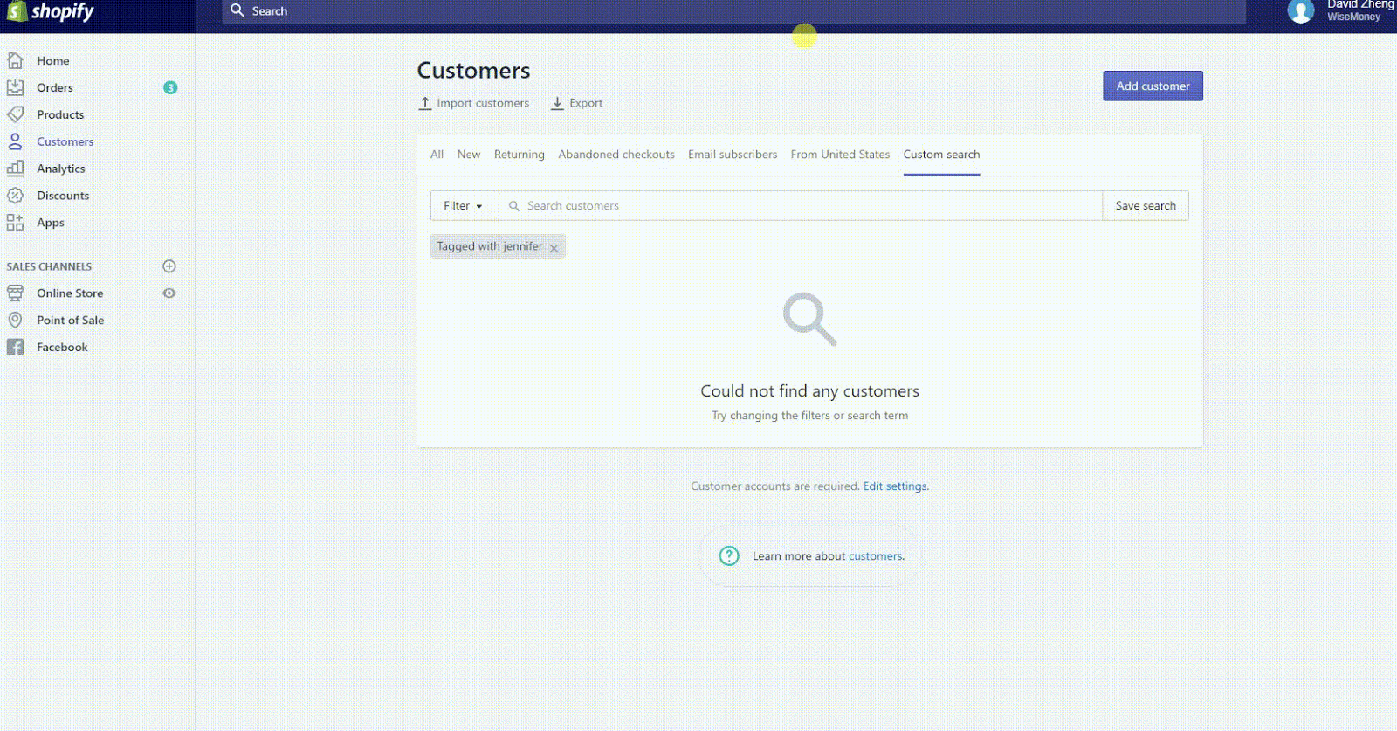
Task: Click the Customers person icon
Action: 15,141
